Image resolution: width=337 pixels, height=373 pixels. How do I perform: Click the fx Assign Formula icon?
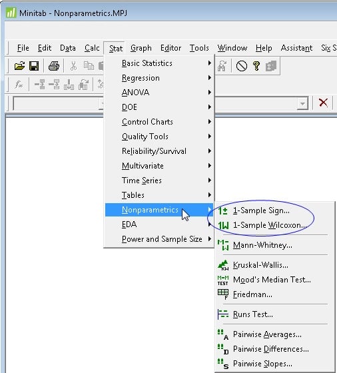[x=19, y=85]
